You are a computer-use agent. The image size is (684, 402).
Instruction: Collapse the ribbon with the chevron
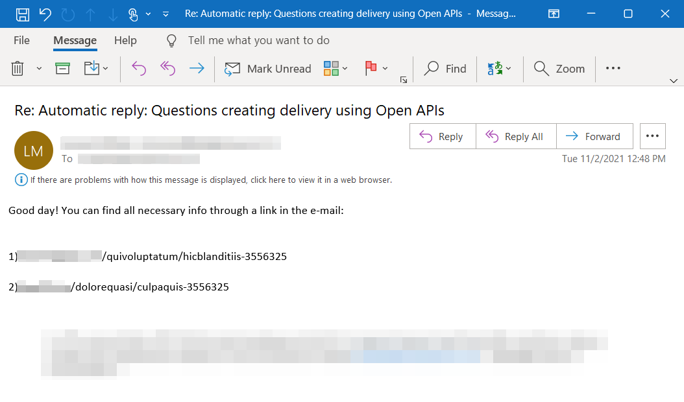point(675,81)
